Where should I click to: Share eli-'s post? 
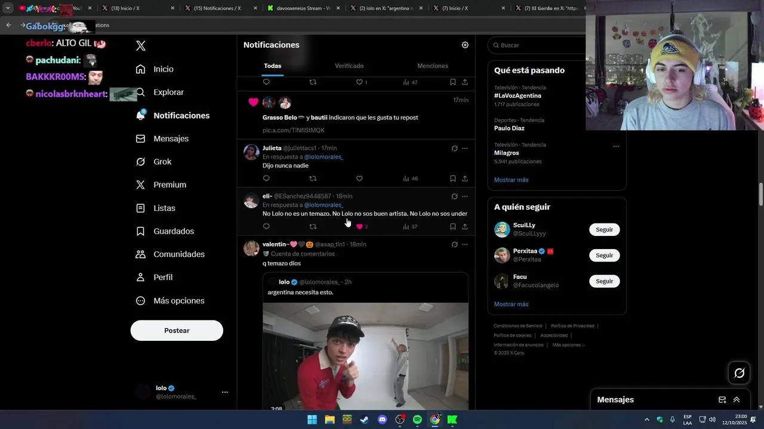465,227
